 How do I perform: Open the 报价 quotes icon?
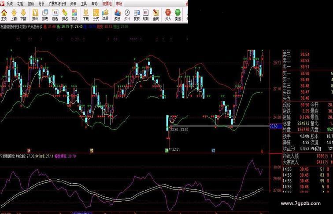tap(35, 15)
